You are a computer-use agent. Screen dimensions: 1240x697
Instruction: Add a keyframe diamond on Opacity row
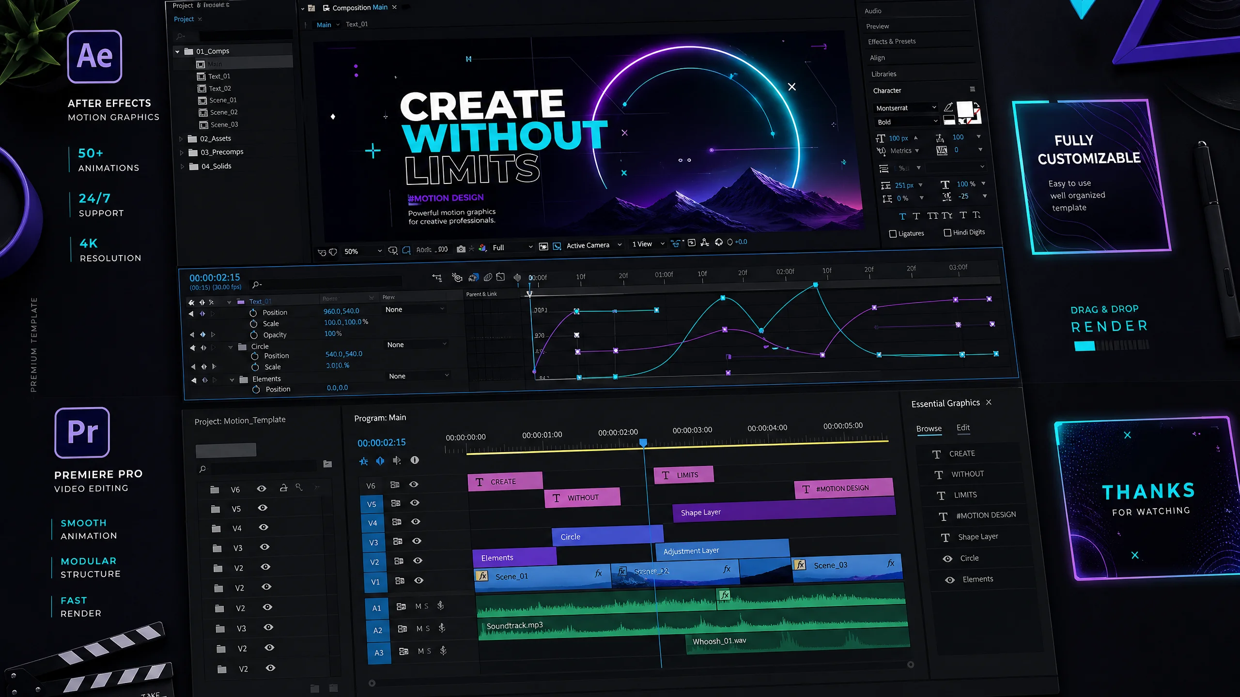coord(203,334)
